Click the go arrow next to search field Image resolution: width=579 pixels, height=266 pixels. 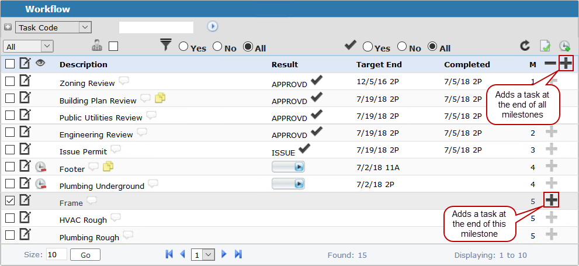213,26
